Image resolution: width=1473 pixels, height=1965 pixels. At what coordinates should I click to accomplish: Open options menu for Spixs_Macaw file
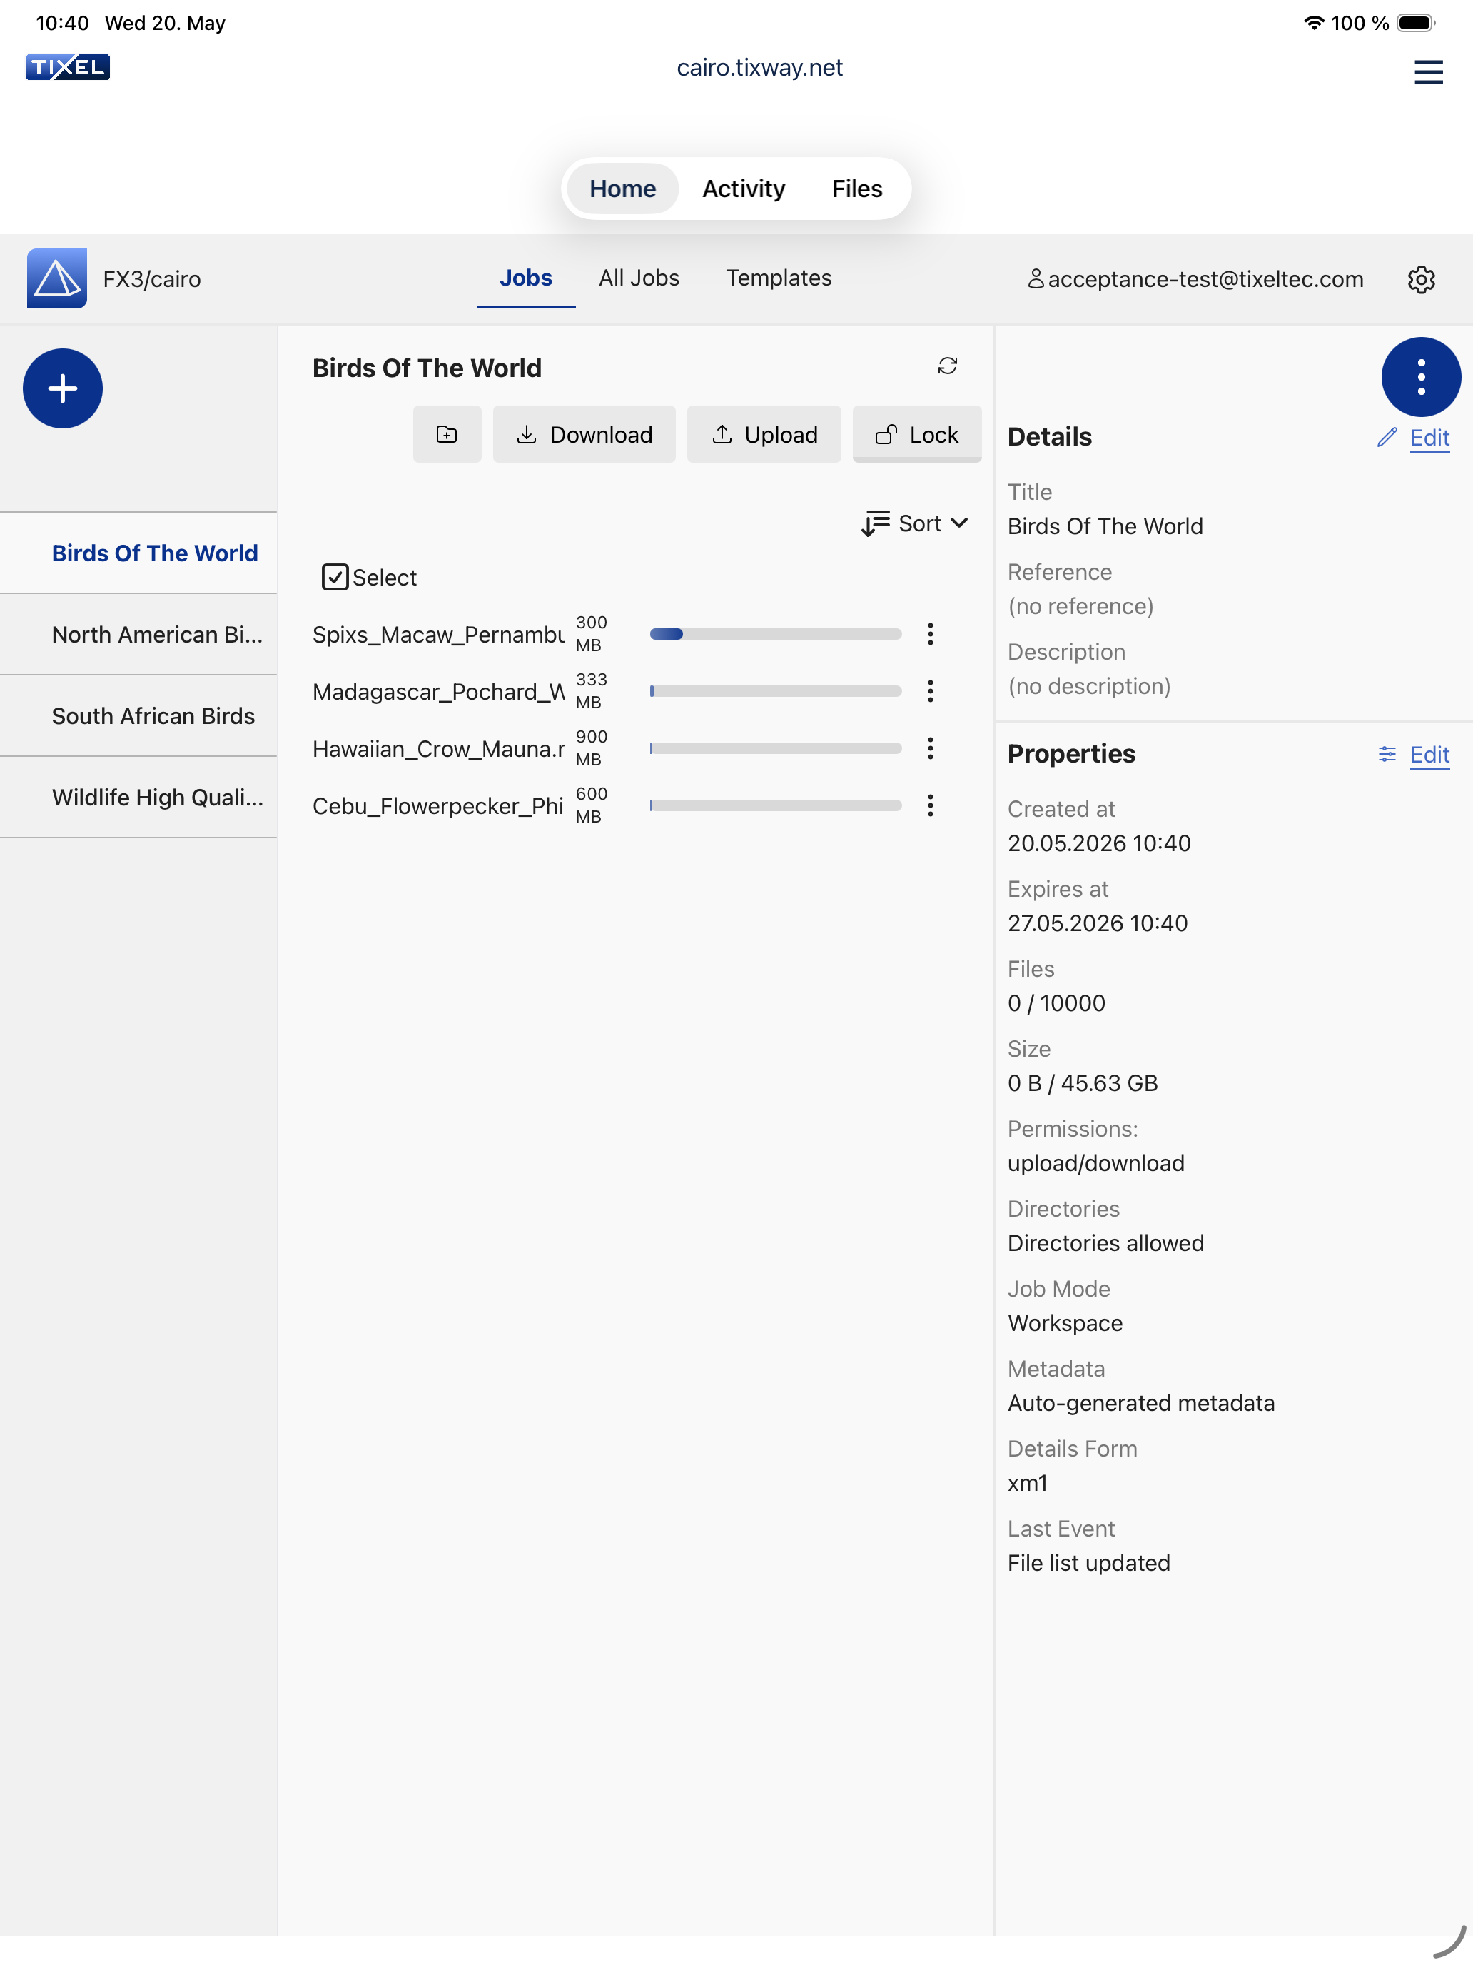click(x=930, y=634)
